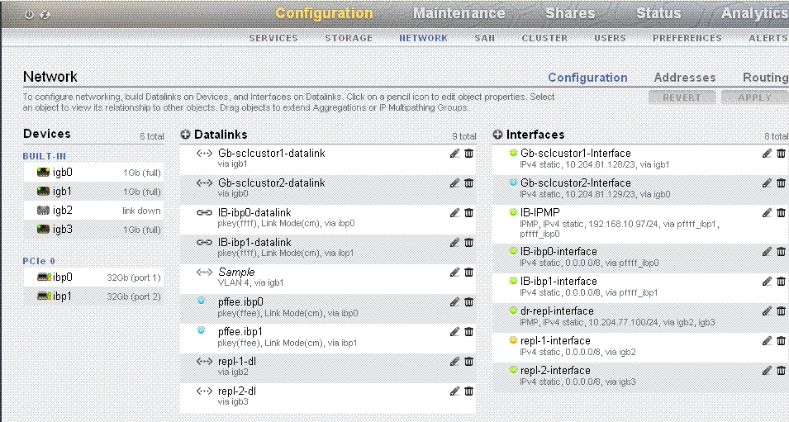Switch to the STORAGE submenu
This screenshot has height=422, width=789.
[349, 38]
